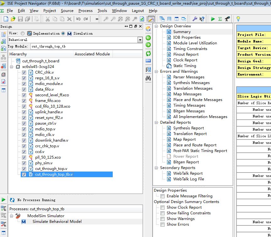
Task: Uncheck the CRC_chk.v checkbox
Action: pyautogui.click(x=24, y=72)
